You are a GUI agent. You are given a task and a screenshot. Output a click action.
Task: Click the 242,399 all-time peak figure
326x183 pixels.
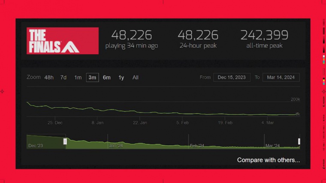[x=264, y=35]
